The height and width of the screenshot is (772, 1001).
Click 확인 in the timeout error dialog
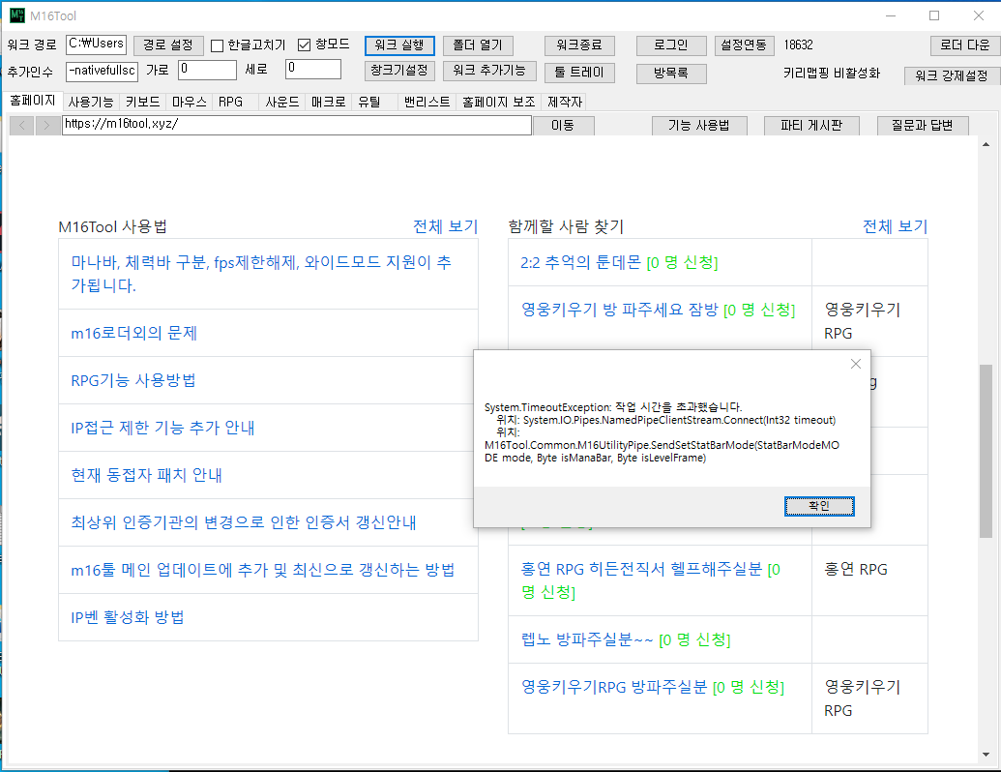click(819, 506)
